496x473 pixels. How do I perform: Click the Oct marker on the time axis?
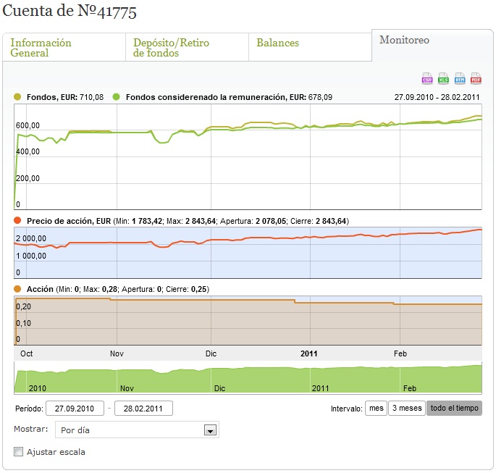(26, 353)
